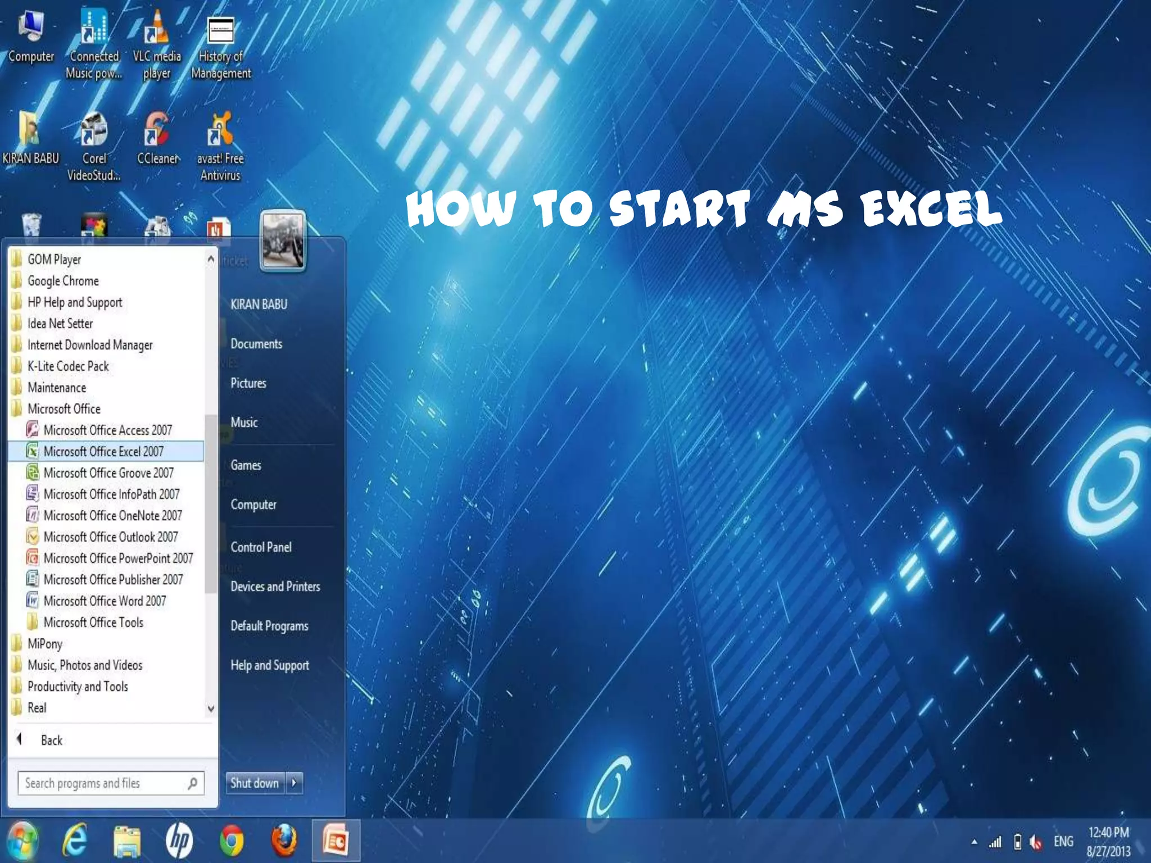Click the network signal tray icon
Image resolution: width=1151 pixels, height=863 pixels.
(x=995, y=842)
